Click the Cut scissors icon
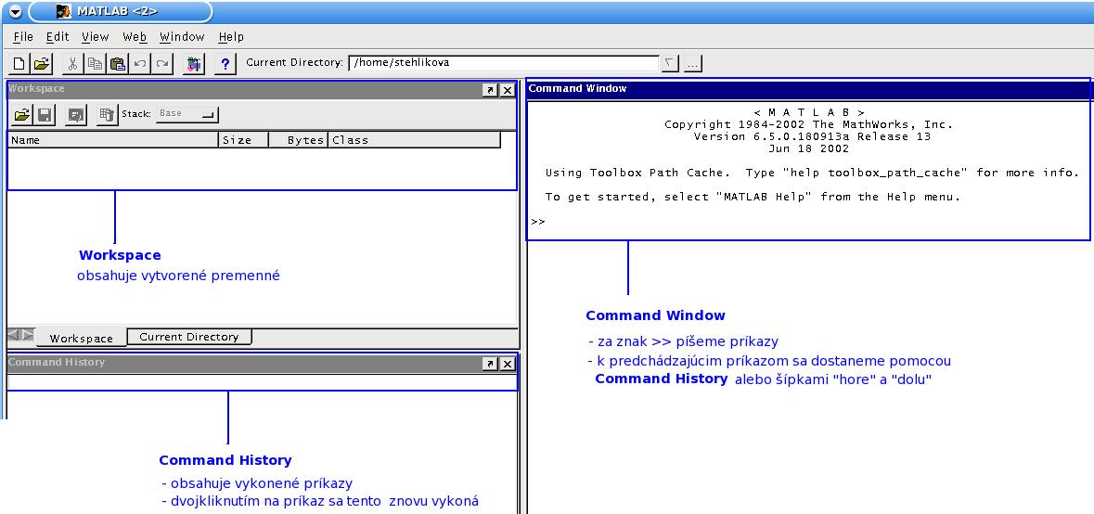 72,64
